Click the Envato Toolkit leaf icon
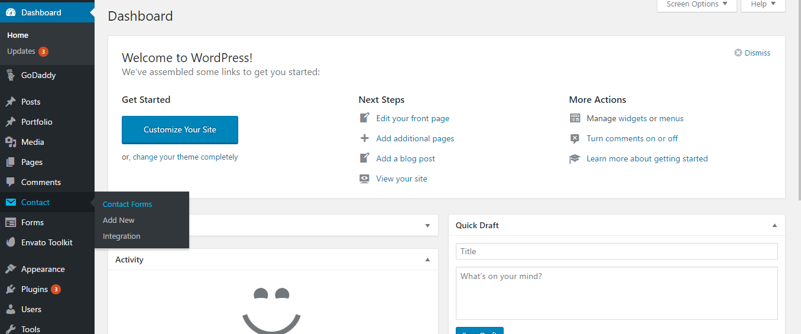 (11, 242)
